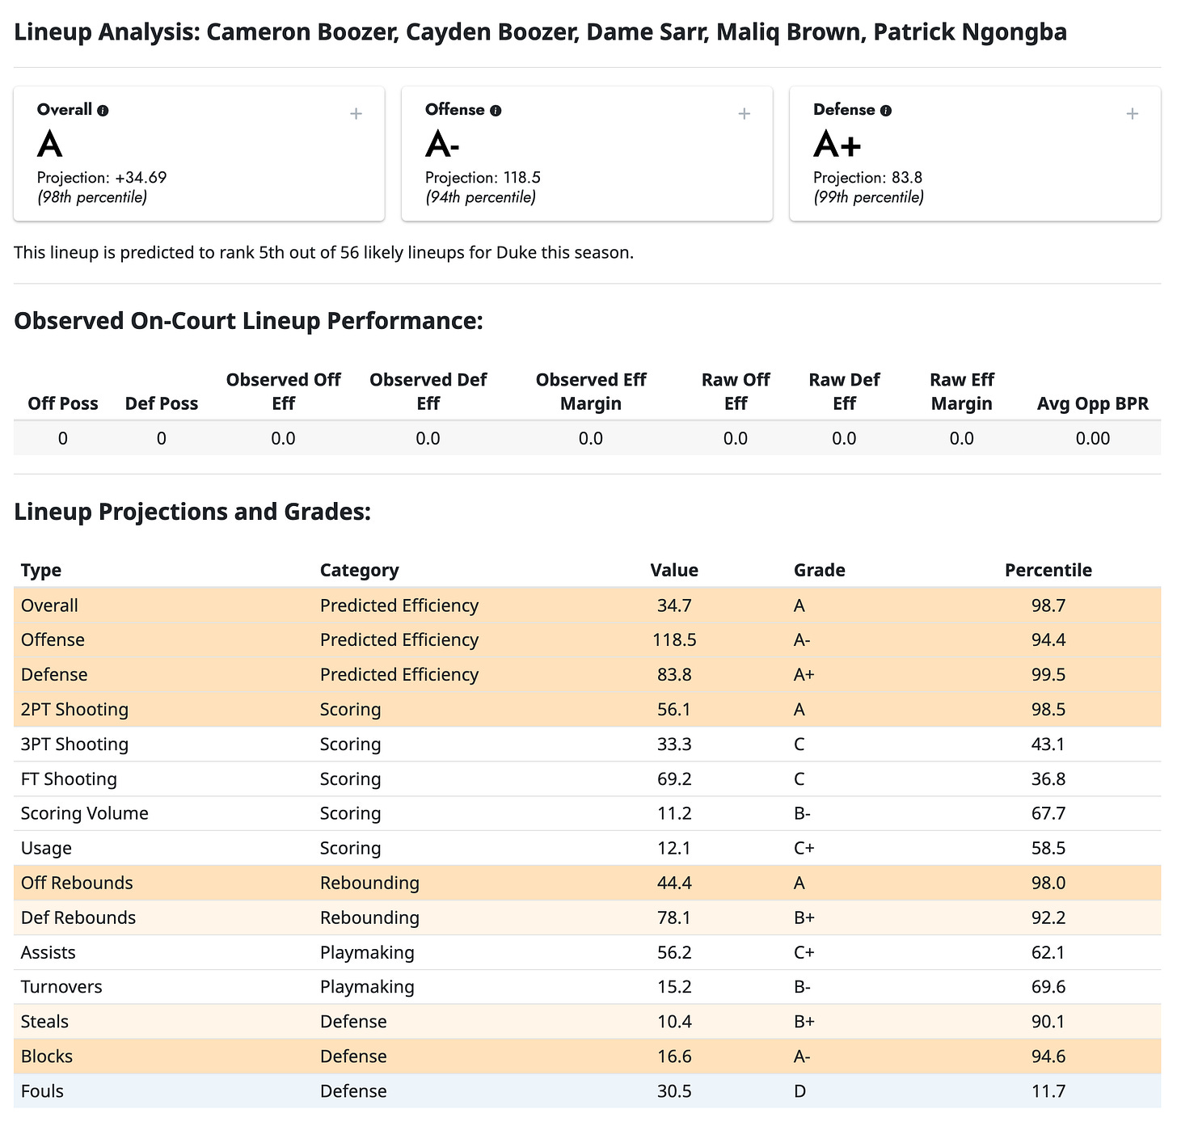Screen dimensions: 1177x1122
Task: Select the Avg Opp BPR column header
Action: tap(1093, 403)
